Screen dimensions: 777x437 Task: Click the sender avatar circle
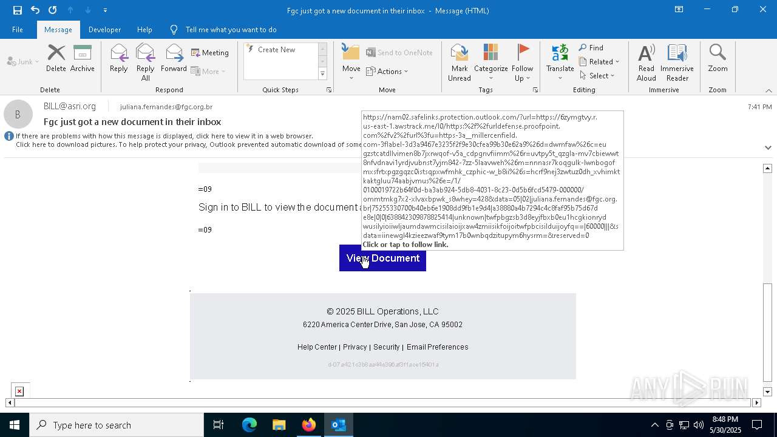tap(18, 114)
